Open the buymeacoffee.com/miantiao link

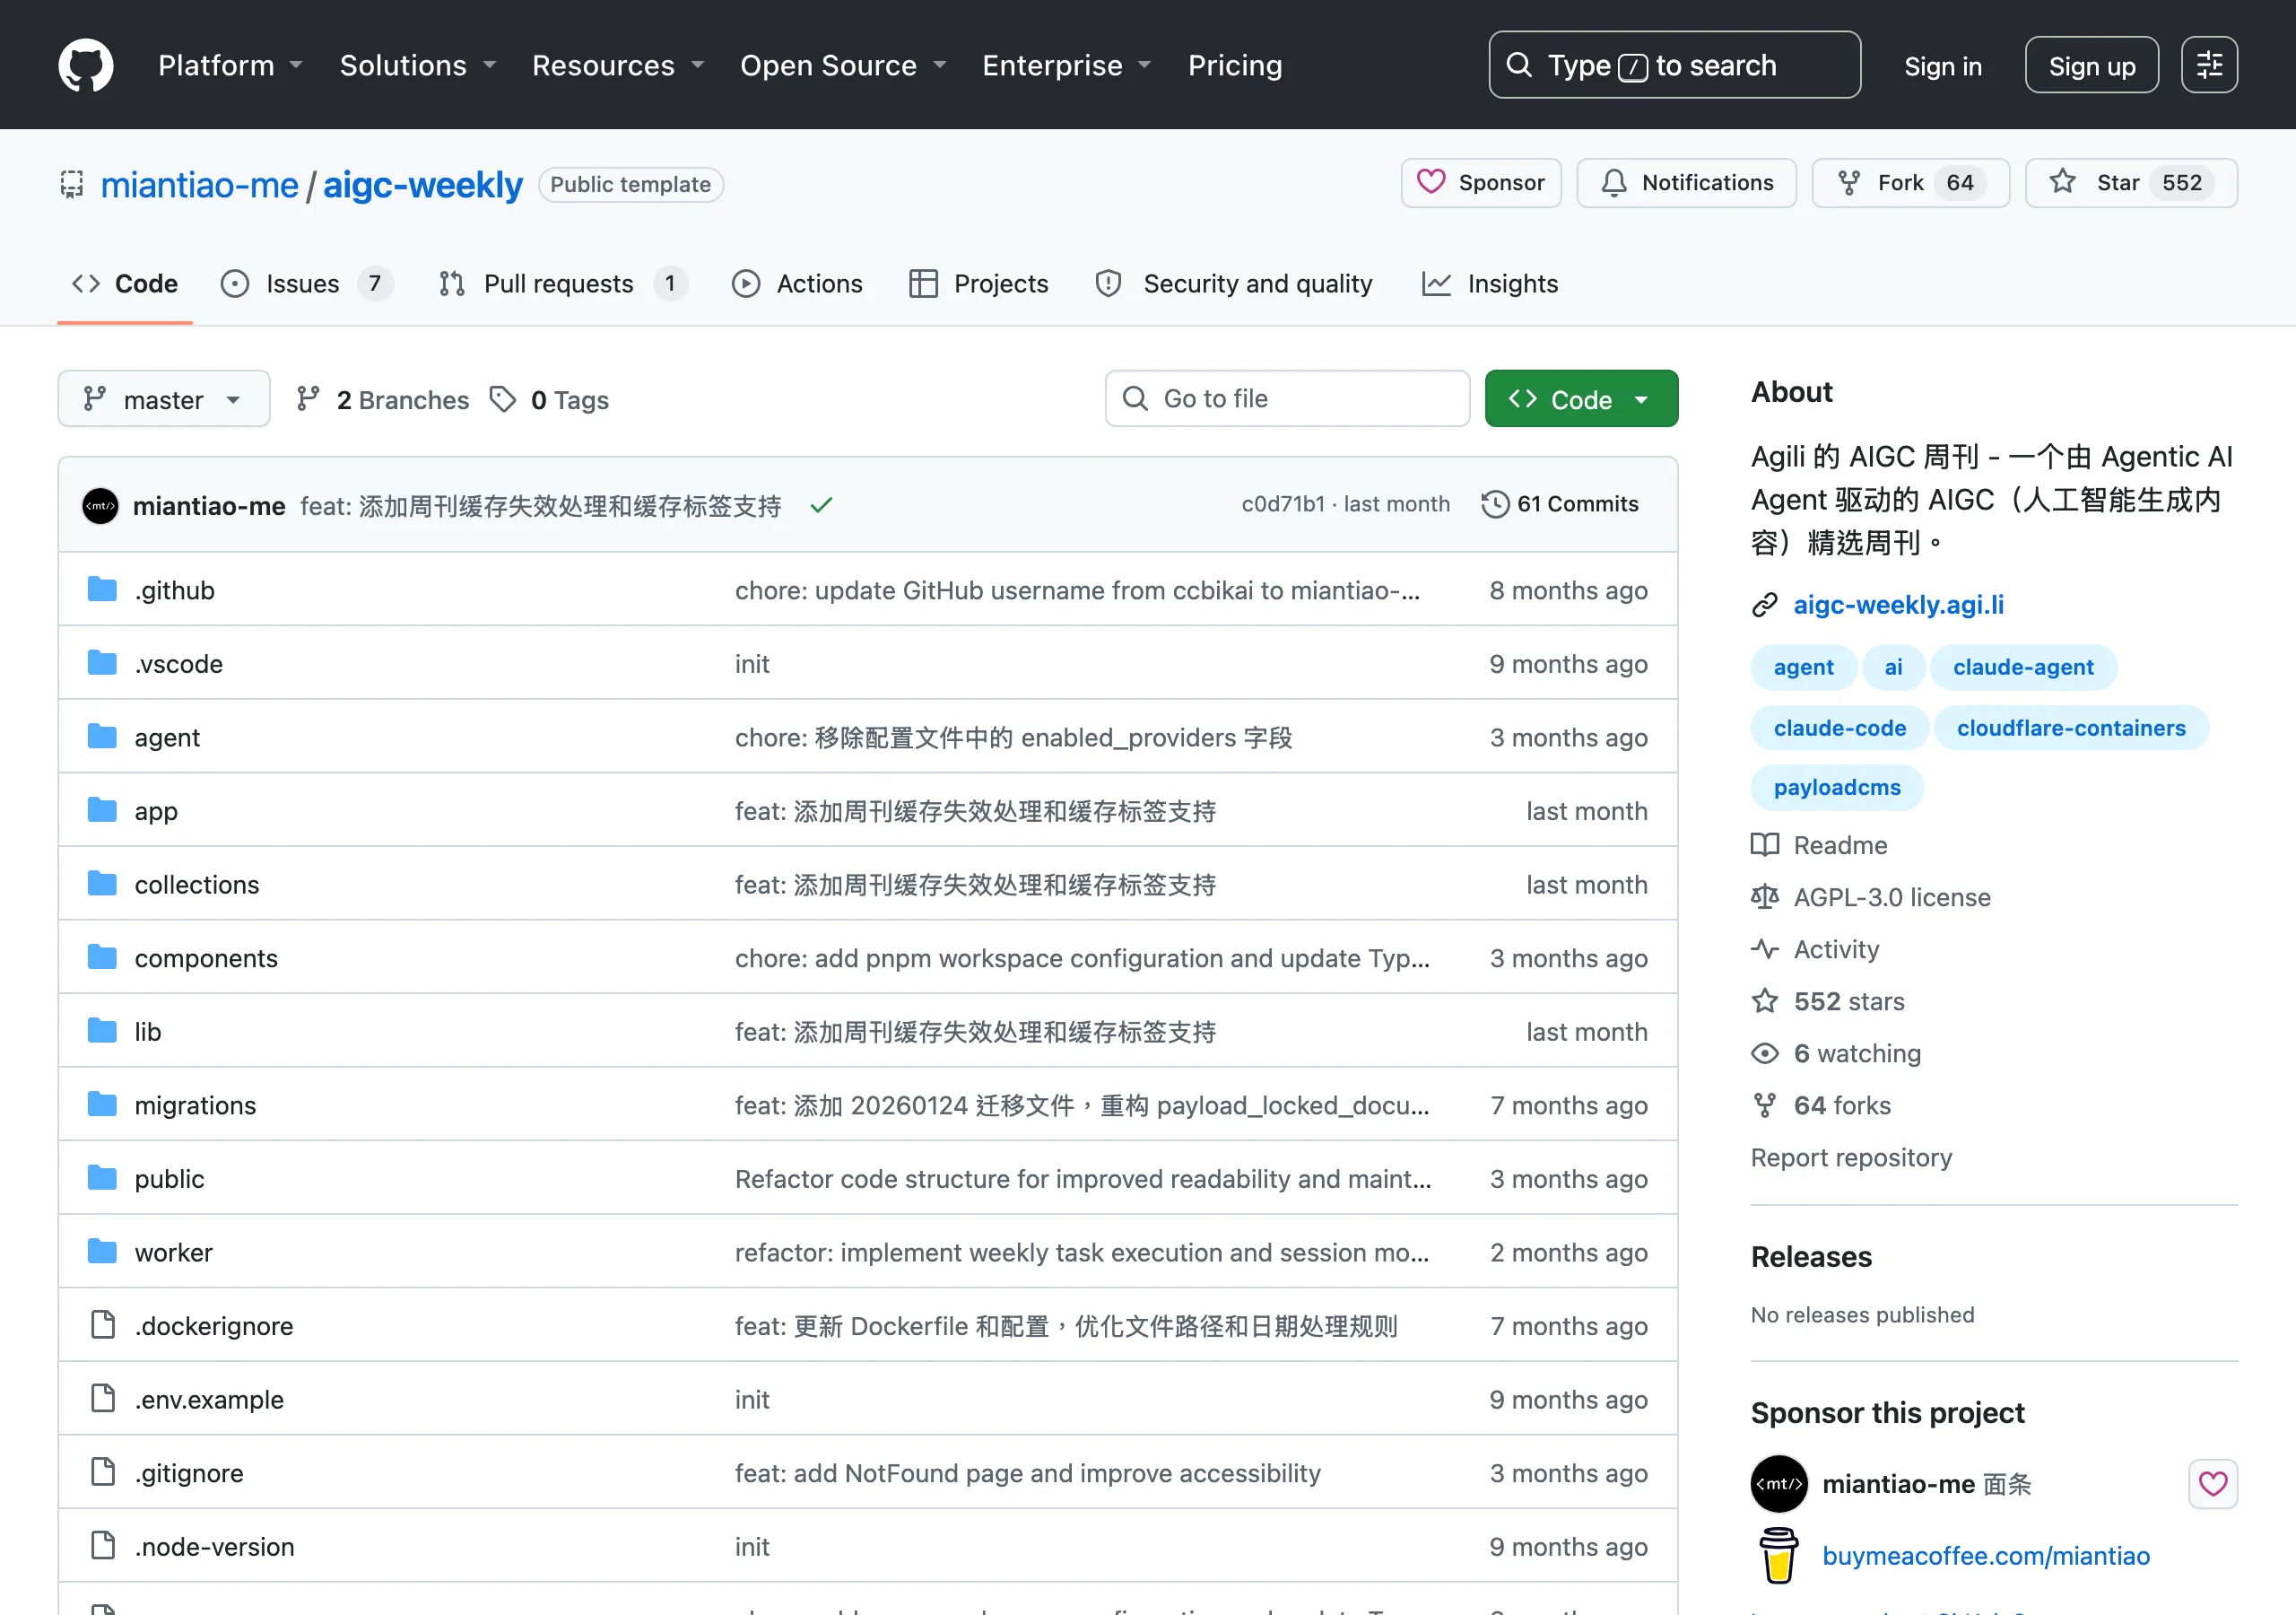click(x=1985, y=1555)
